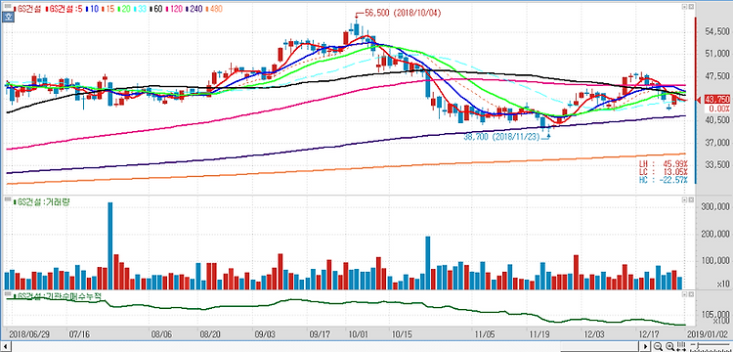Screen dimensions: 733x352
Task: Click the 08/06 date axis label
Action: click(x=161, y=334)
